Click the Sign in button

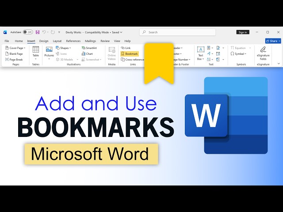point(243,32)
